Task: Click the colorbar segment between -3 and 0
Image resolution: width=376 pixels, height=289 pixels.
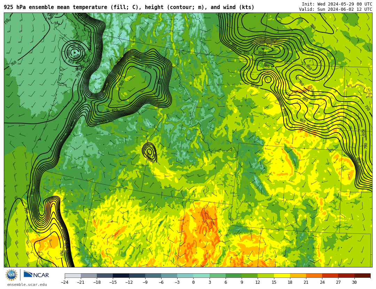Action: (185, 275)
